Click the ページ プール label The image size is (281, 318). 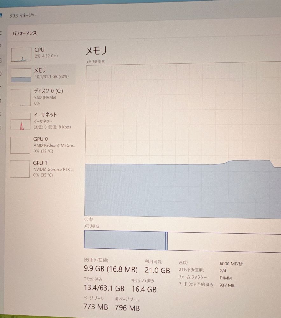pyautogui.click(x=94, y=298)
